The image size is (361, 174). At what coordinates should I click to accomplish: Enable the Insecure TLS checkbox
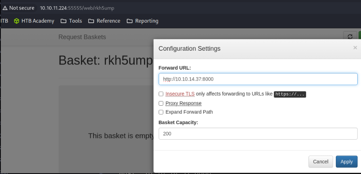coord(161,94)
